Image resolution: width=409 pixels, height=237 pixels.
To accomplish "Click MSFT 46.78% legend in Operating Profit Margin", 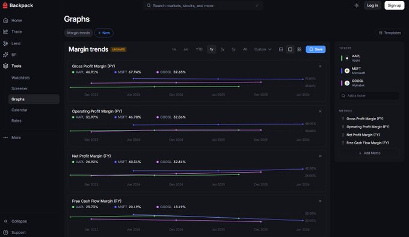I will [x=128, y=117].
